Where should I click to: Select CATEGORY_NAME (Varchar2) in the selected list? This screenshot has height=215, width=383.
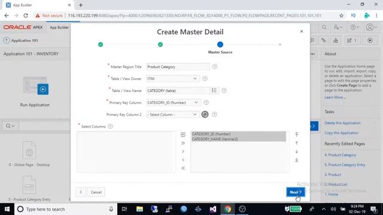click(x=238, y=139)
